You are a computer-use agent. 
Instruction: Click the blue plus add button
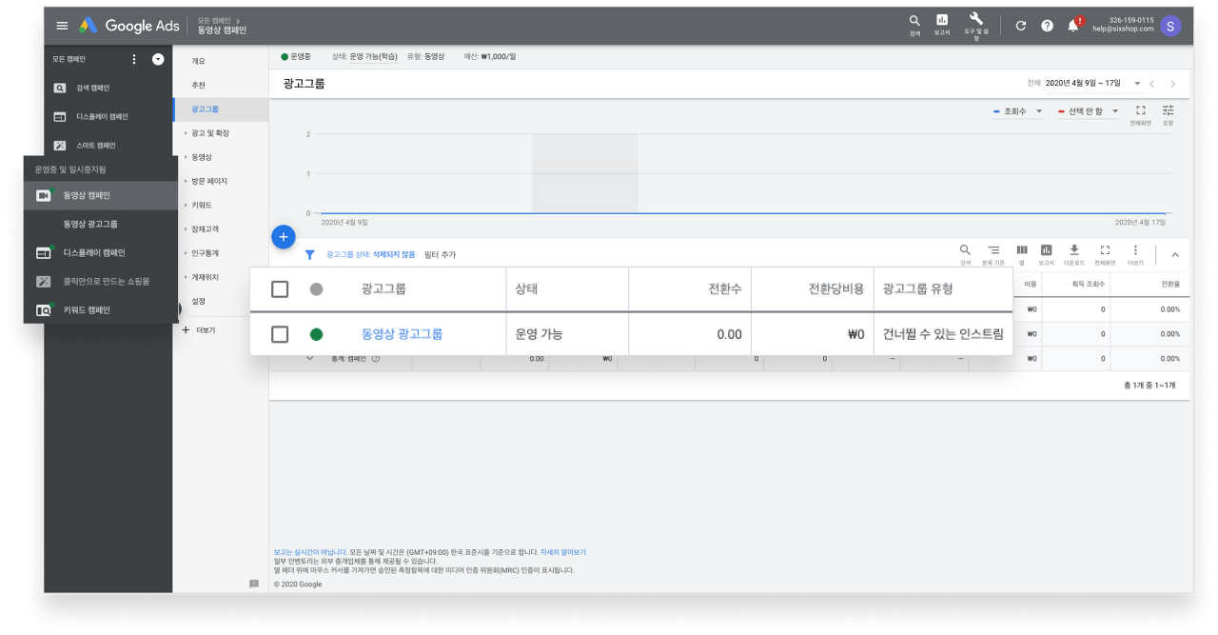click(284, 237)
